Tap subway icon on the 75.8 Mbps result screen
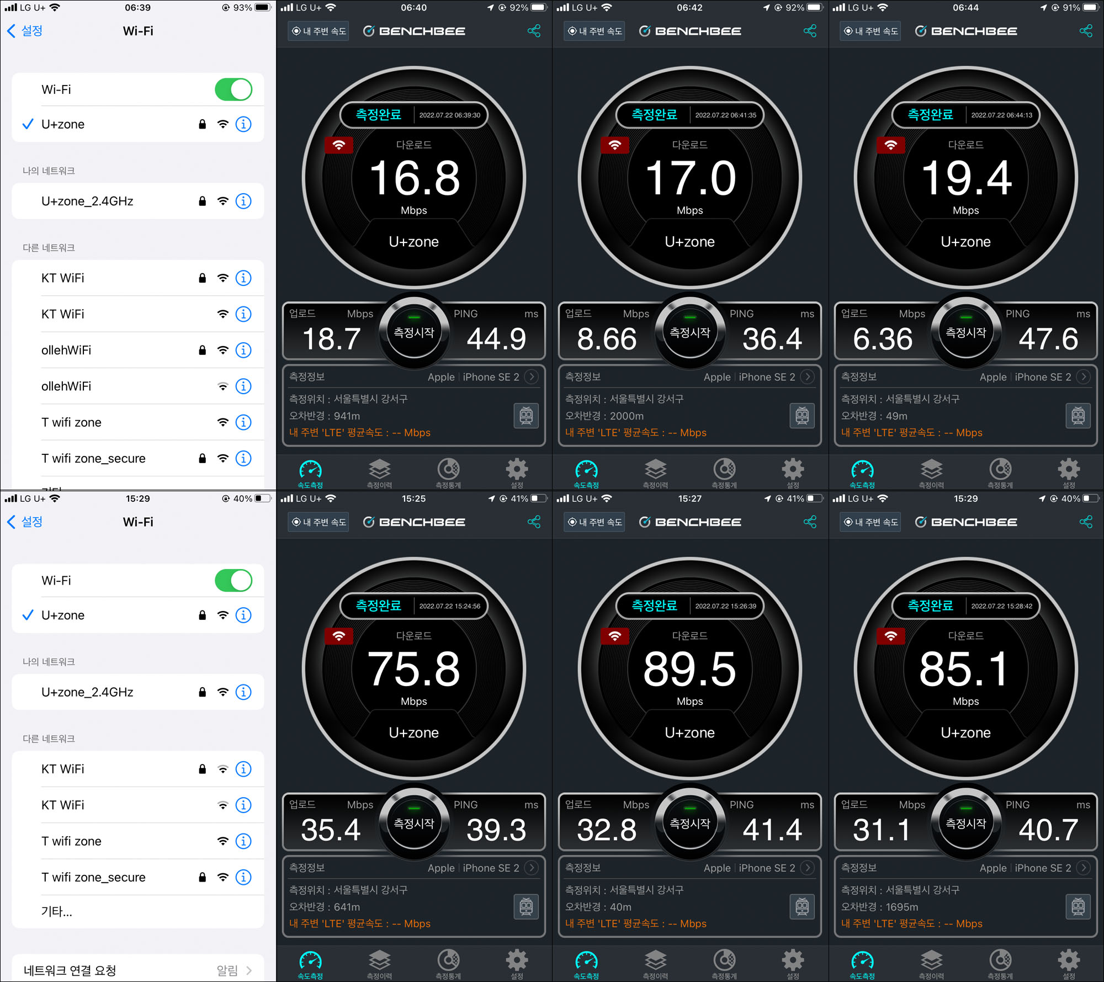Image resolution: width=1104 pixels, height=982 pixels. tap(526, 906)
